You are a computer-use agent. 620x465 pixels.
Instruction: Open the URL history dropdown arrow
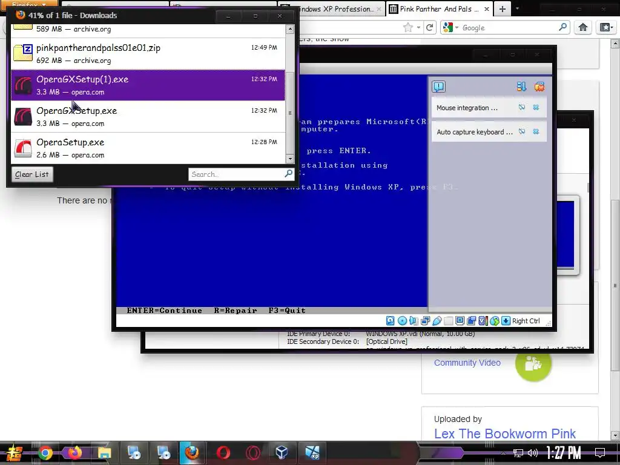(x=418, y=28)
